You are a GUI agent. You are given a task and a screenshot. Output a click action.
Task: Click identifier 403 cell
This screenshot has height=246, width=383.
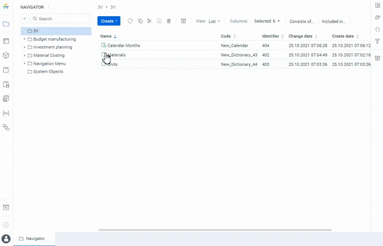pos(266,64)
